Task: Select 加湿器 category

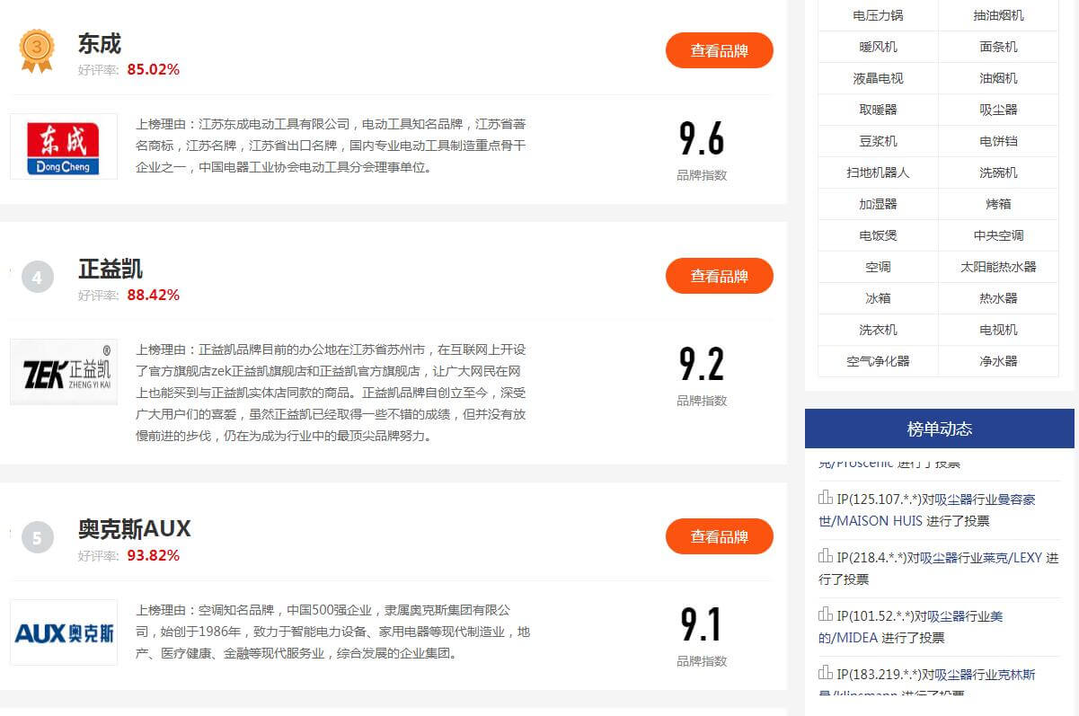Action: pyautogui.click(x=878, y=204)
